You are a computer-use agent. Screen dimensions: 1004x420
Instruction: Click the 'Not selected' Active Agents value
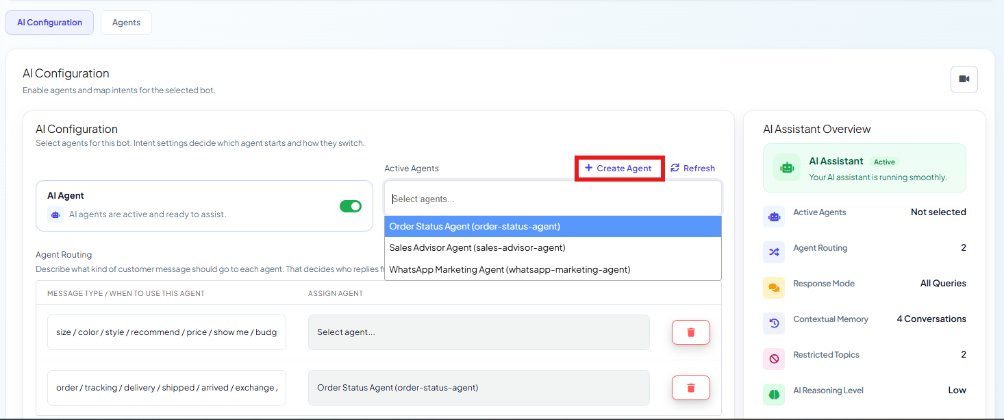pyautogui.click(x=938, y=212)
